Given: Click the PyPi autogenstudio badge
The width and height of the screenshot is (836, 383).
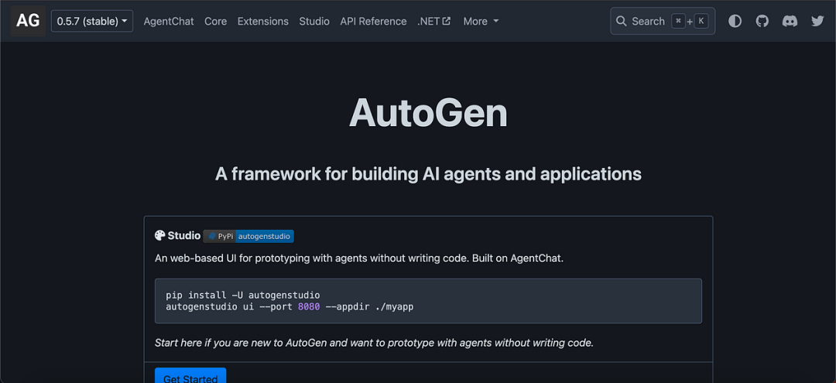Looking at the screenshot, I should pyautogui.click(x=248, y=236).
